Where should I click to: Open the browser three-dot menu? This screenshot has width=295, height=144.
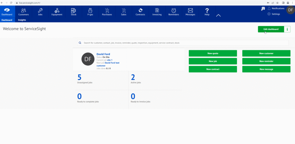coord(293,3)
